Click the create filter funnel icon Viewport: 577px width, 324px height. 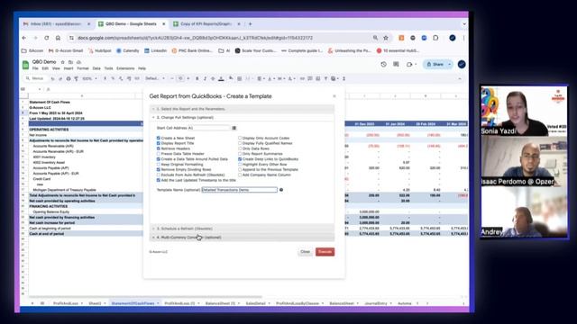(x=325, y=78)
